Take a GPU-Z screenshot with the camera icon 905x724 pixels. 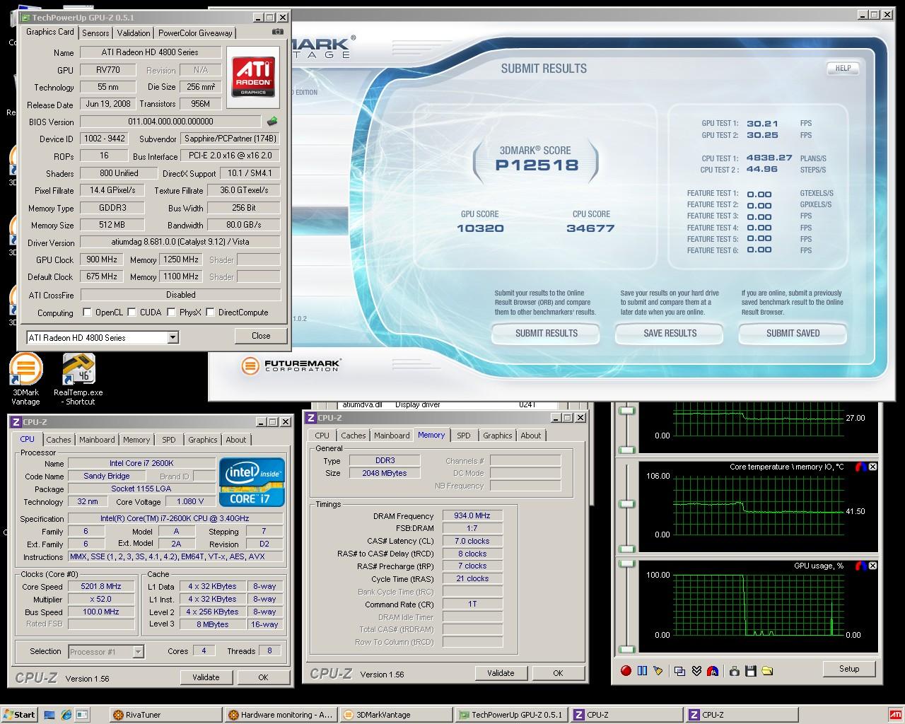coord(278,32)
